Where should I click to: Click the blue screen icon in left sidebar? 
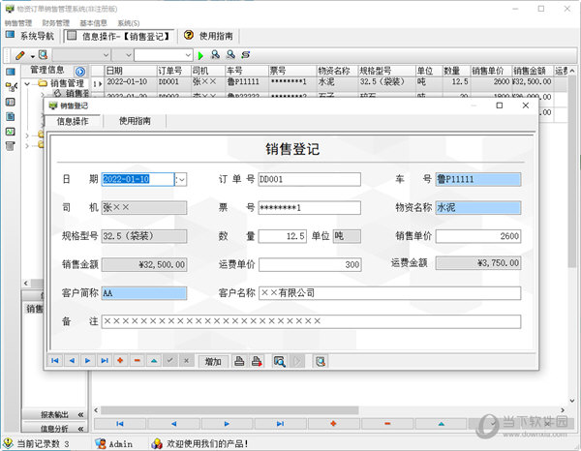11,72
